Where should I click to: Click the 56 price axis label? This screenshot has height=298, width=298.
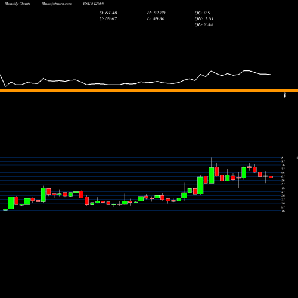pos(283,181)
